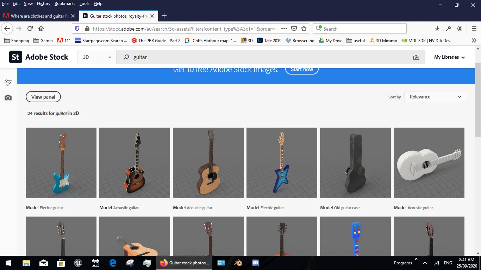
Task: Click the wrench developer tools icon
Action: click(449, 28)
